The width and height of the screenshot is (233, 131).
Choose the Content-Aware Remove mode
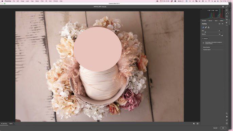tap(203, 27)
